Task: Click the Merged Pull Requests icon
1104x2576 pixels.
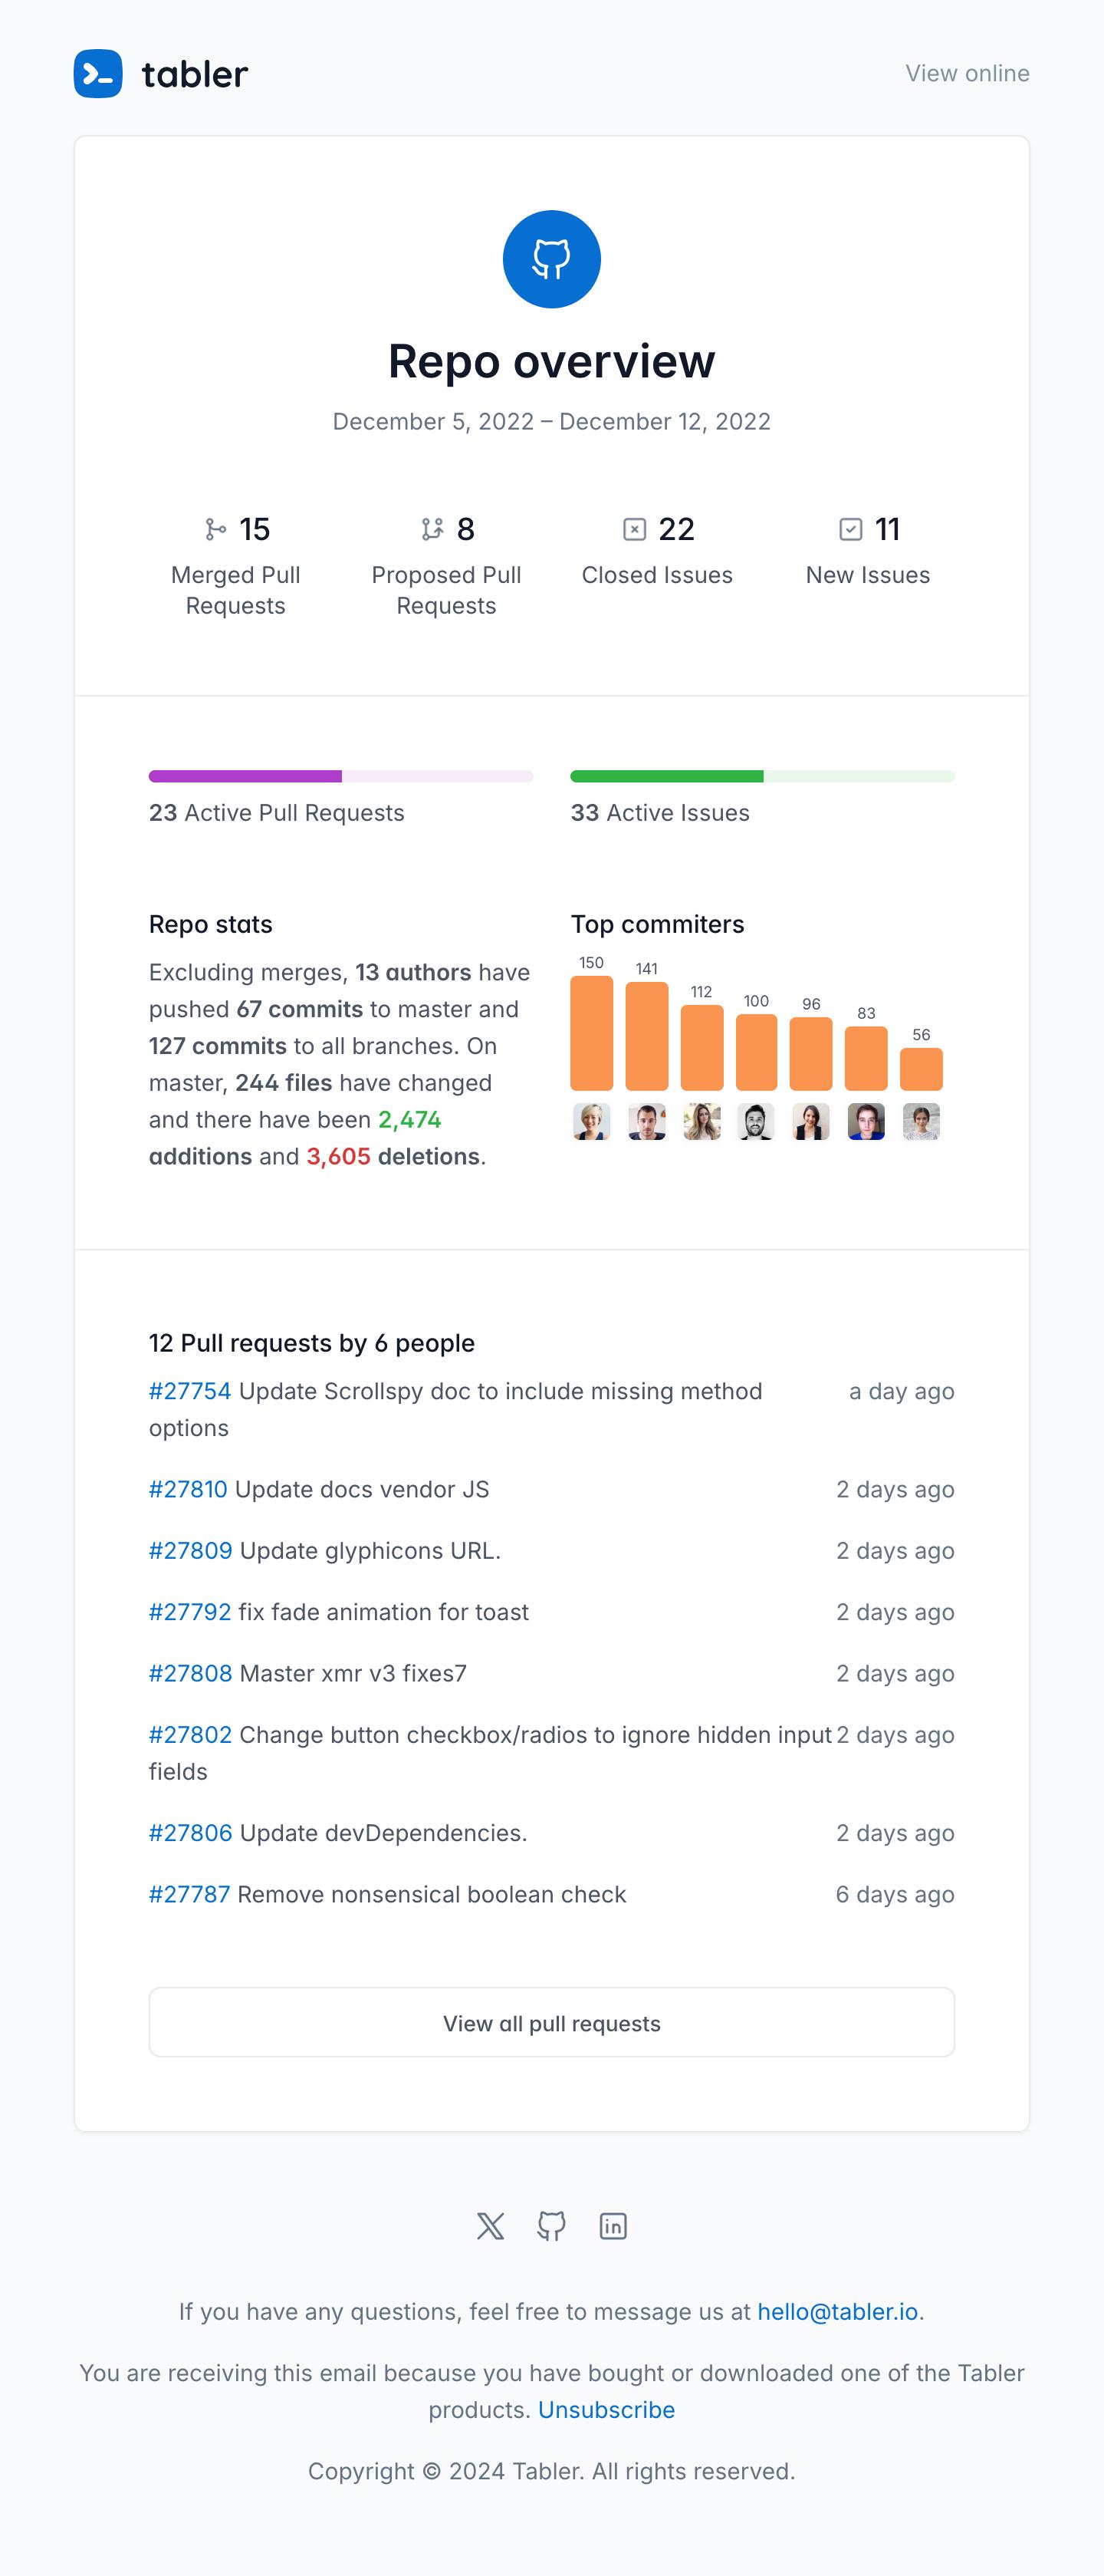Action: 215,529
